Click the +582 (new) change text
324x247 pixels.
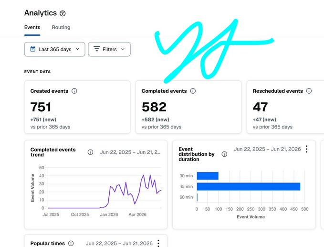tap(155, 119)
